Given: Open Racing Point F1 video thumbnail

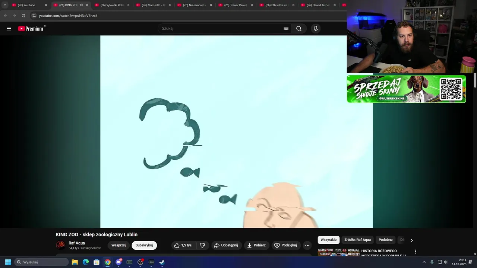Looking at the screenshot, I should 338,253.
